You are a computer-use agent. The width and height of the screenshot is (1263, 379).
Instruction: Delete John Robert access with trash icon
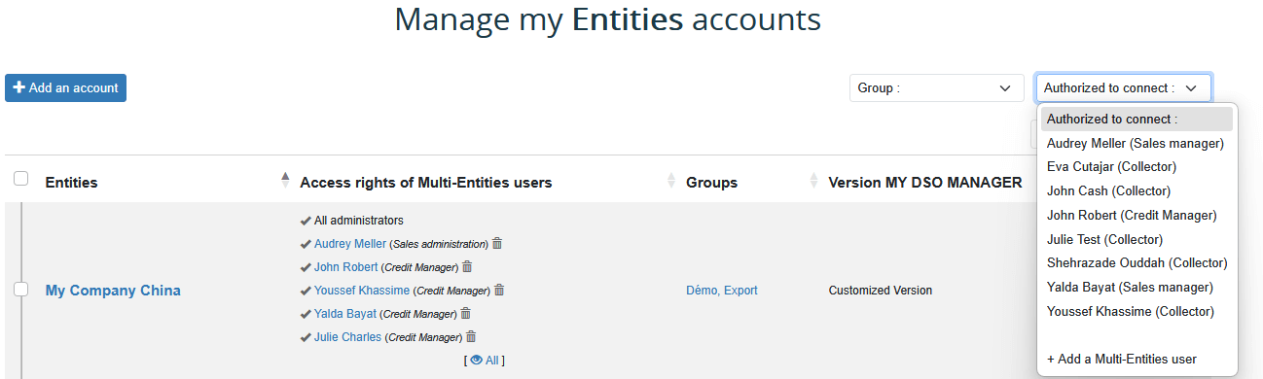pos(467,266)
